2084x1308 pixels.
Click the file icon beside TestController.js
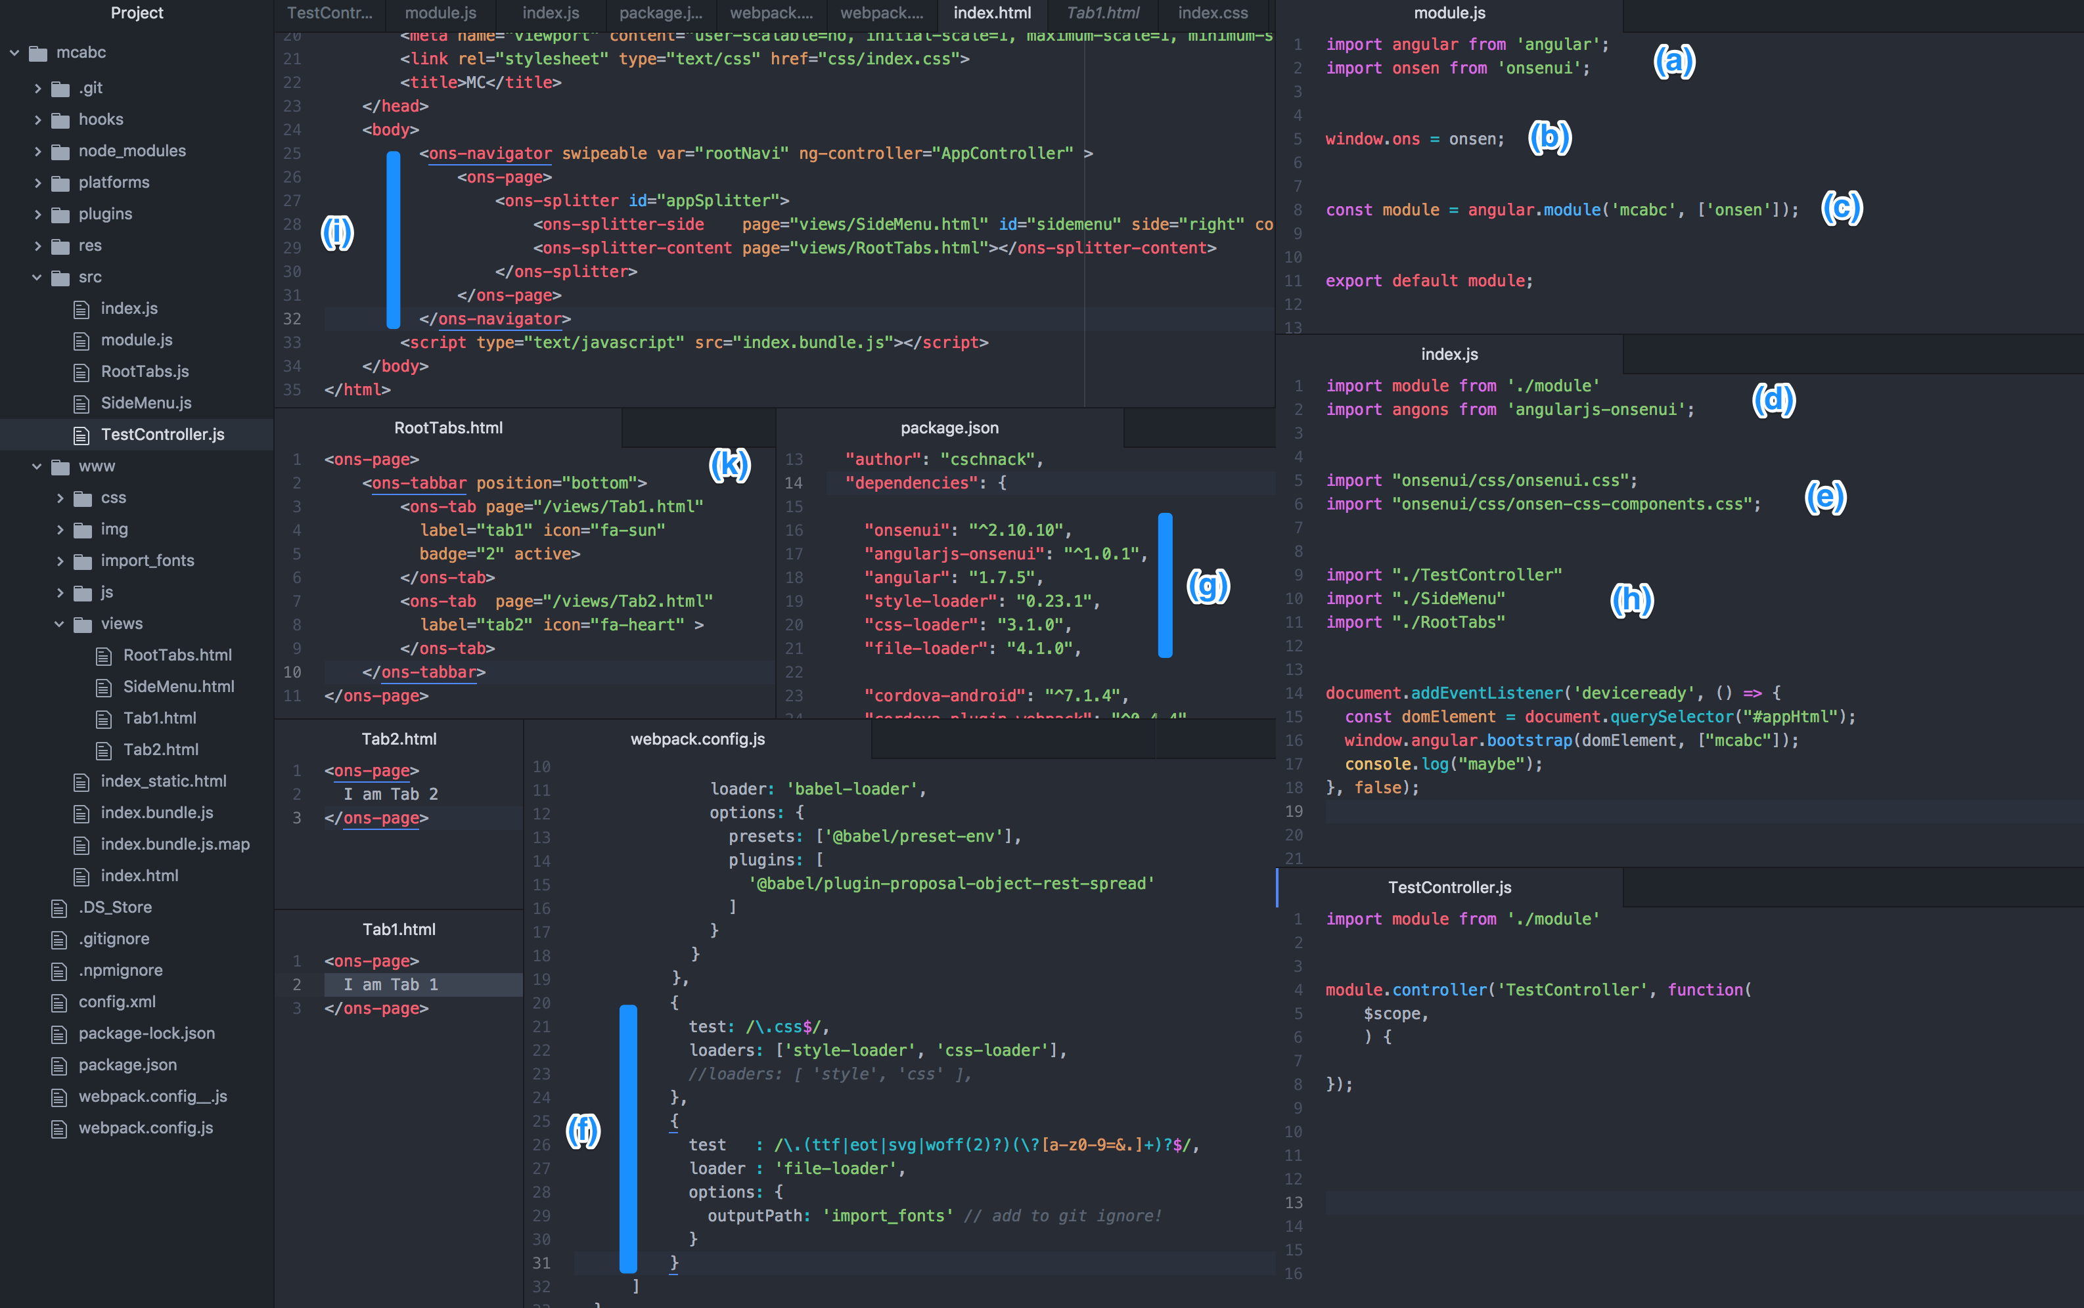coord(81,435)
